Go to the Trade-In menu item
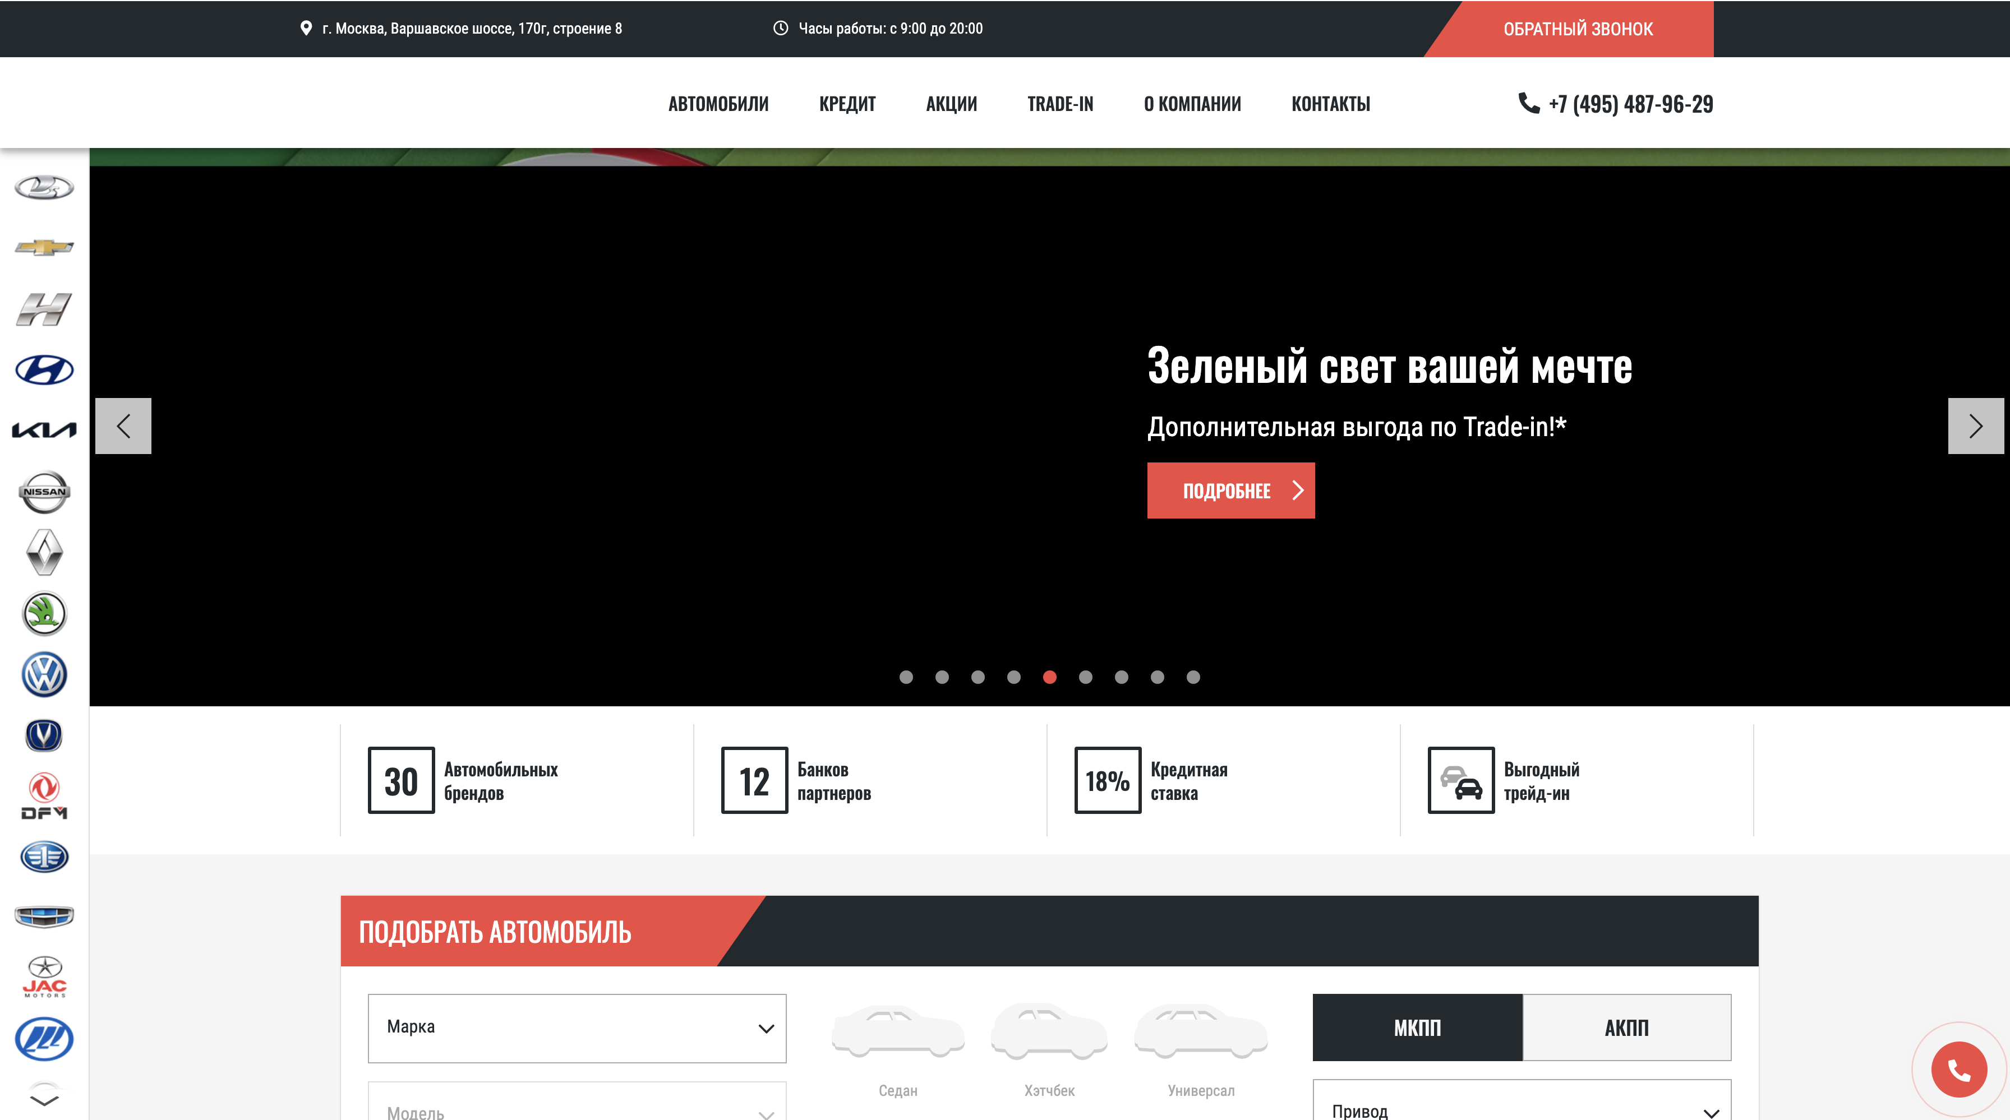 tap(1059, 104)
